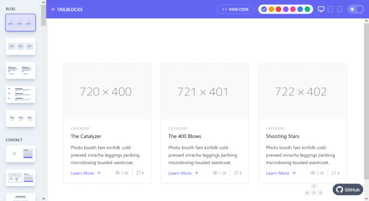Click Learn More on The Catalyzer card
This screenshot has width=369, height=201.
[86, 173]
